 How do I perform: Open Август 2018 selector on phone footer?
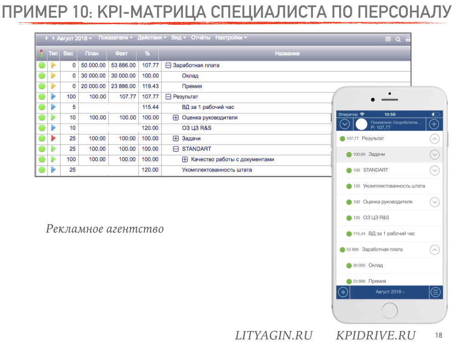click(390, 292)
